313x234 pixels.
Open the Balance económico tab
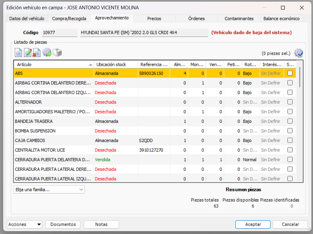pos(281,19)
